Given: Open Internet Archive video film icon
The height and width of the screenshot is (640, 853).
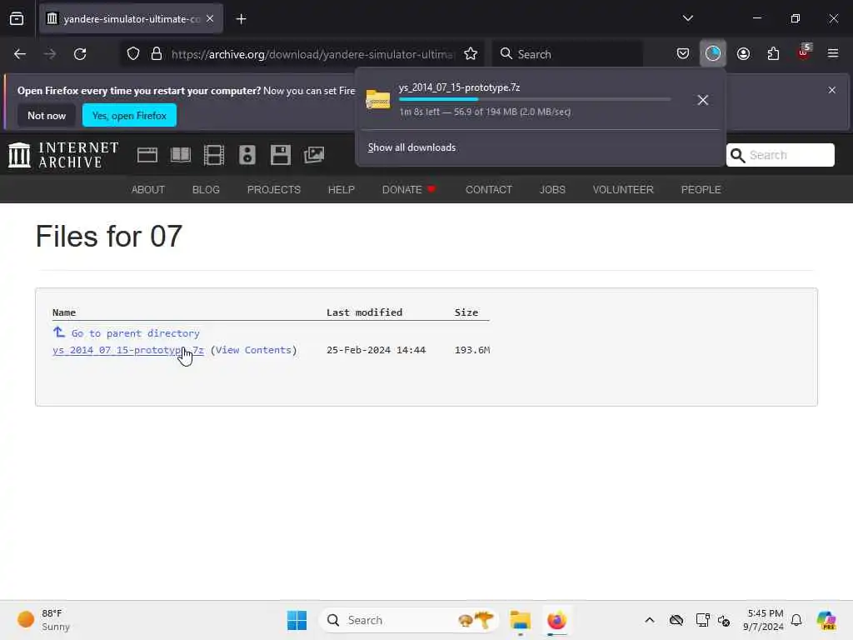Looking at the screenshot, I should pyautogui.click(x=214, y=155).
